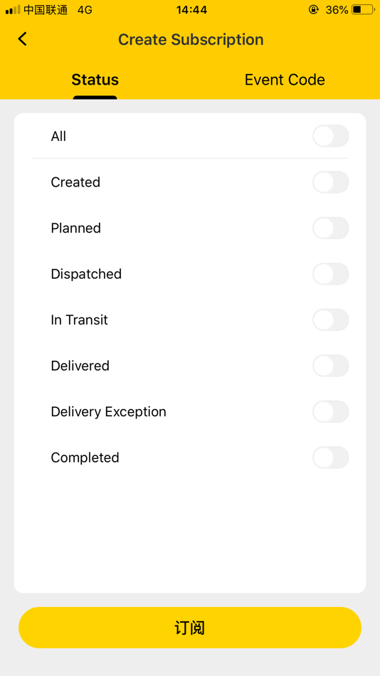Tap the 中国联通 carrier text
The width and height of the screenshot is (380, 676).
click(x=46, y=9)
